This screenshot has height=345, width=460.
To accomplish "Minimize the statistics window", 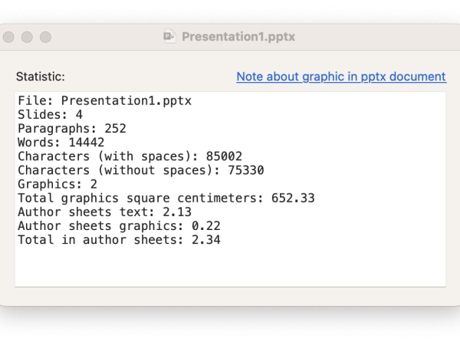I will click(x=27, y=37).
